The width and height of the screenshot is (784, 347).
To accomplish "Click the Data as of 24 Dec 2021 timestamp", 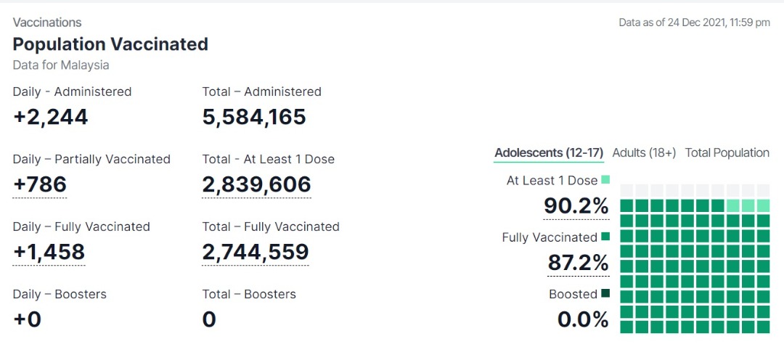I will 695,23.
